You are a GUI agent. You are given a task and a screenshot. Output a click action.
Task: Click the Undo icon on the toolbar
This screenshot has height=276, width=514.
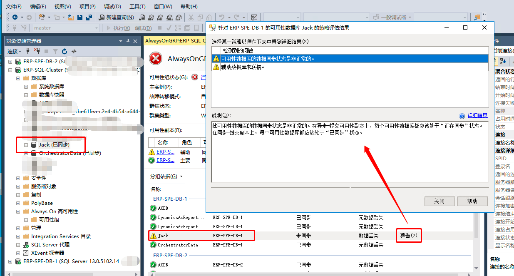pyautogui.click(x=223, y=17)
